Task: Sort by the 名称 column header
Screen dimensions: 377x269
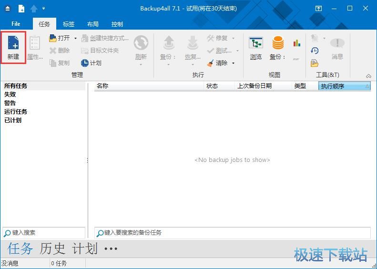Action: click(149, 86)
